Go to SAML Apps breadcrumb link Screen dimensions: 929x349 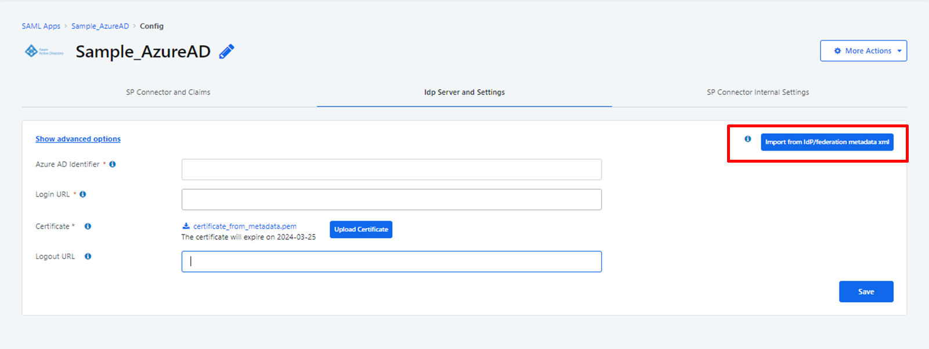[x=41, y=26]
